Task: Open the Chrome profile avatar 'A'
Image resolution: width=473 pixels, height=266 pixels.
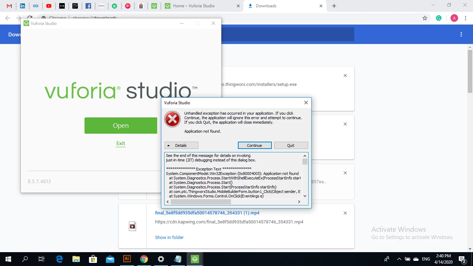Action: 454,18
